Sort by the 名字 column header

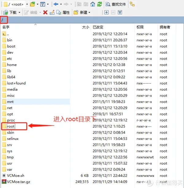(6, 27)
